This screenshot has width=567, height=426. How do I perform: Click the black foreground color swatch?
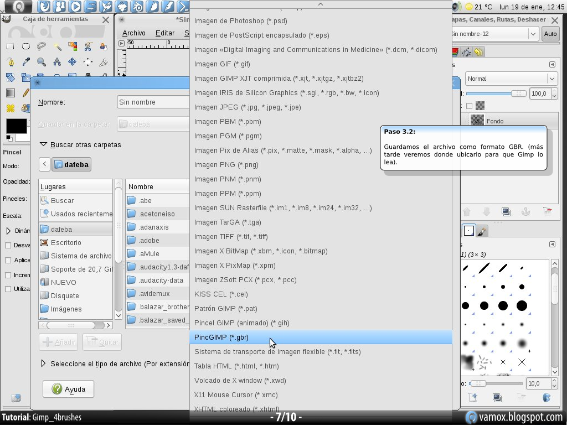[16, 126]
